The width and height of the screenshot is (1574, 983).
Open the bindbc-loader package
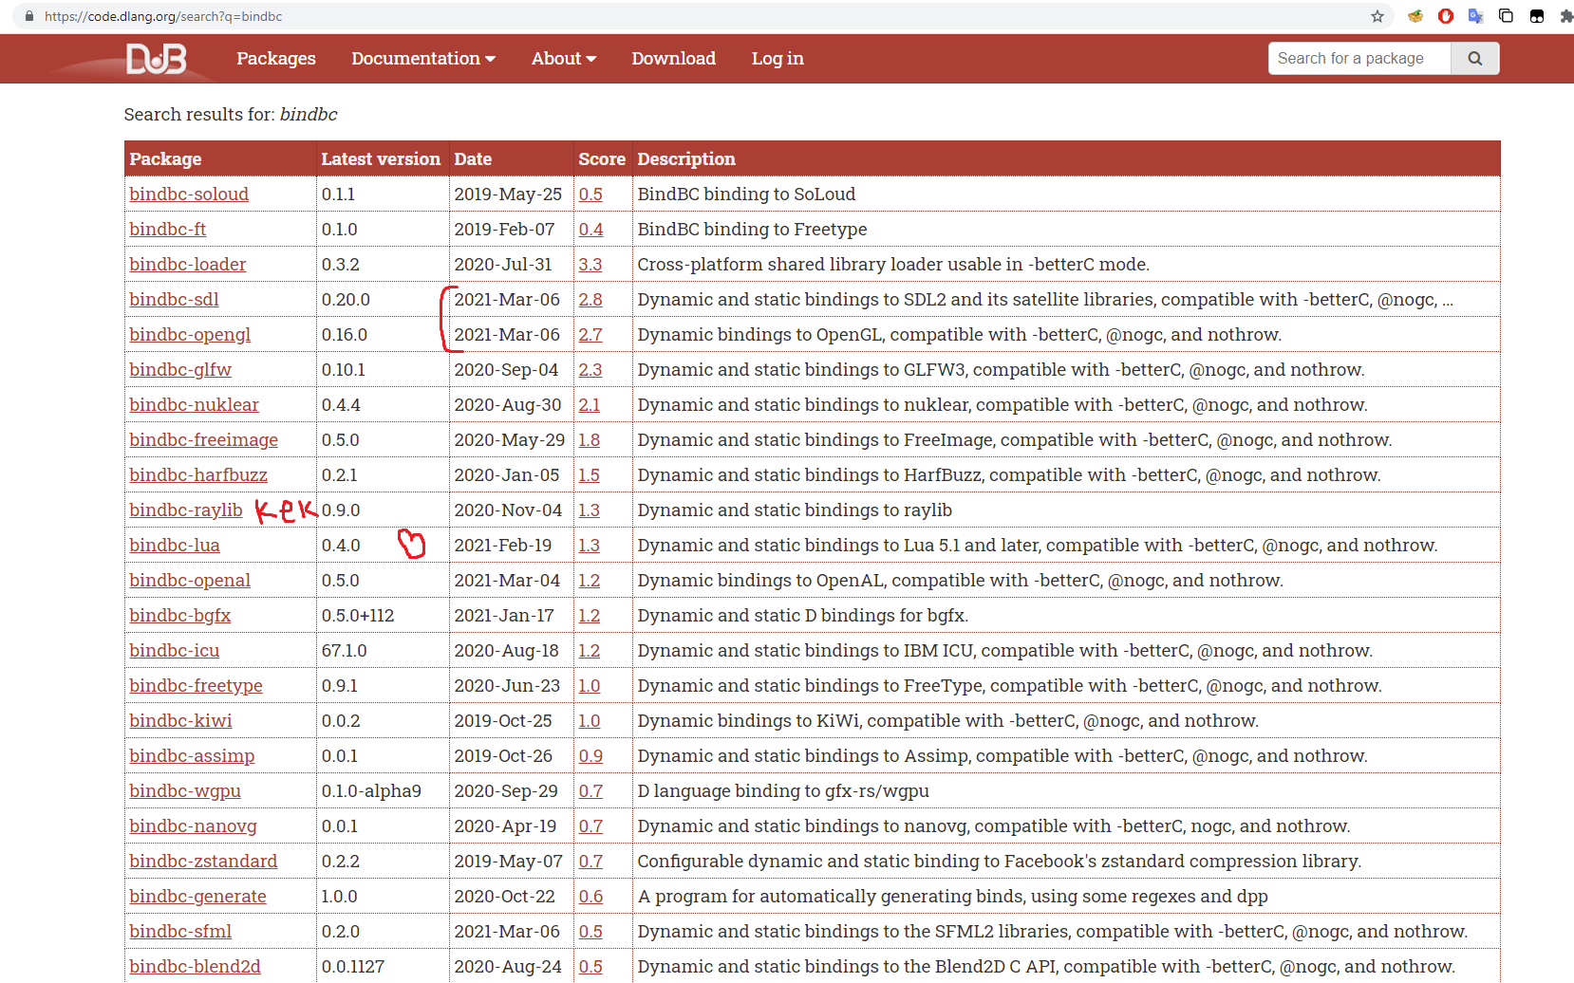(188, 265)
